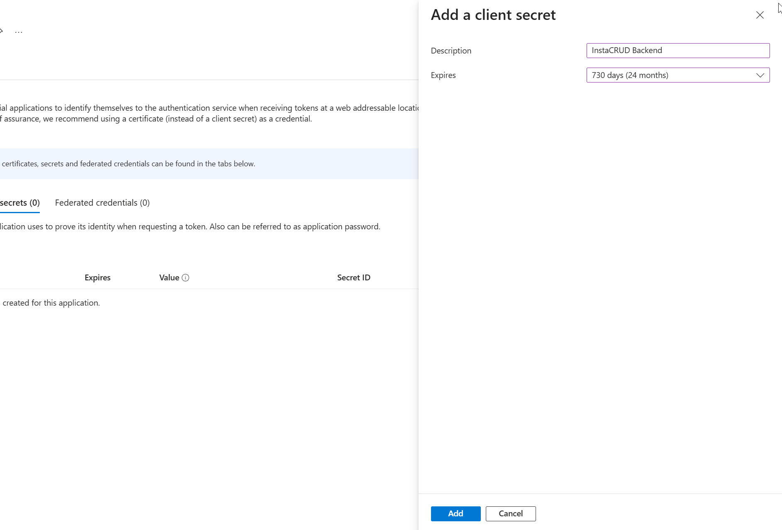Switch to the Federated credentials tab
The width and height of the screenshot is (782, 530).
[102, 203]
